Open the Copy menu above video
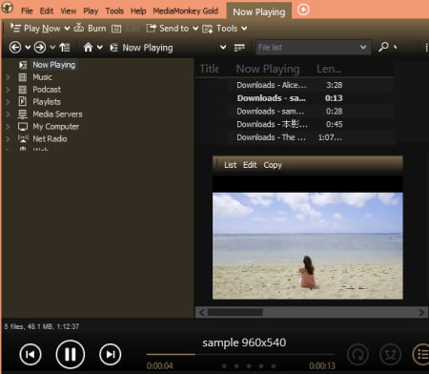This screenshot has height=374, width=429. coord(273,165)
